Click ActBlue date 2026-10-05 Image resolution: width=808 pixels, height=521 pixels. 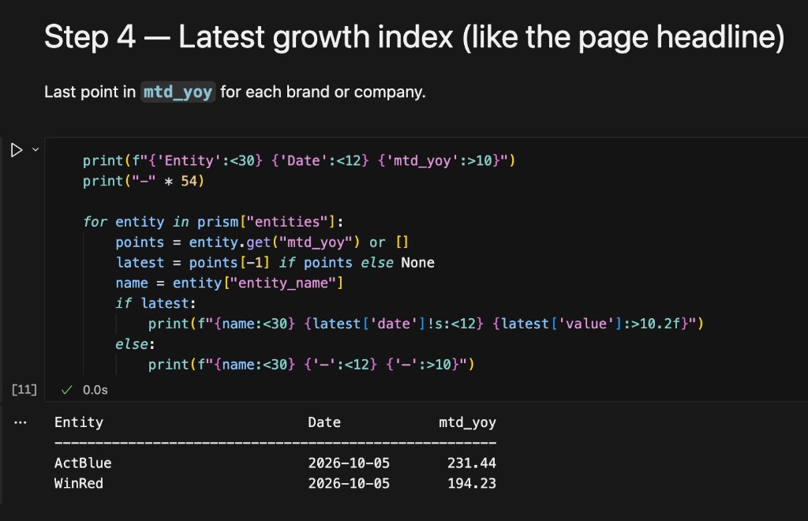click(349, 463)
